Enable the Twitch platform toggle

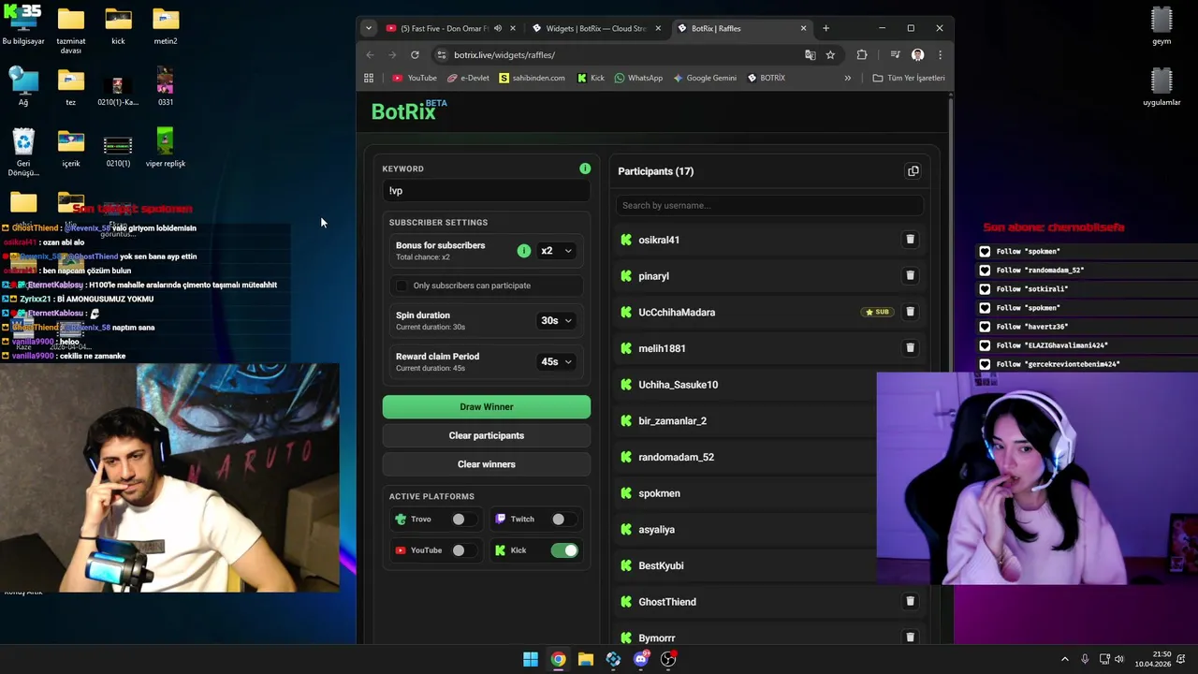pyautogui.click(x=562, y=519)
